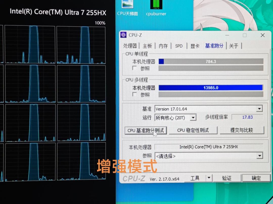Close the CPU-Z window
Screen dimensions: 273x204
pyautogui.click(x=263, y=35)
